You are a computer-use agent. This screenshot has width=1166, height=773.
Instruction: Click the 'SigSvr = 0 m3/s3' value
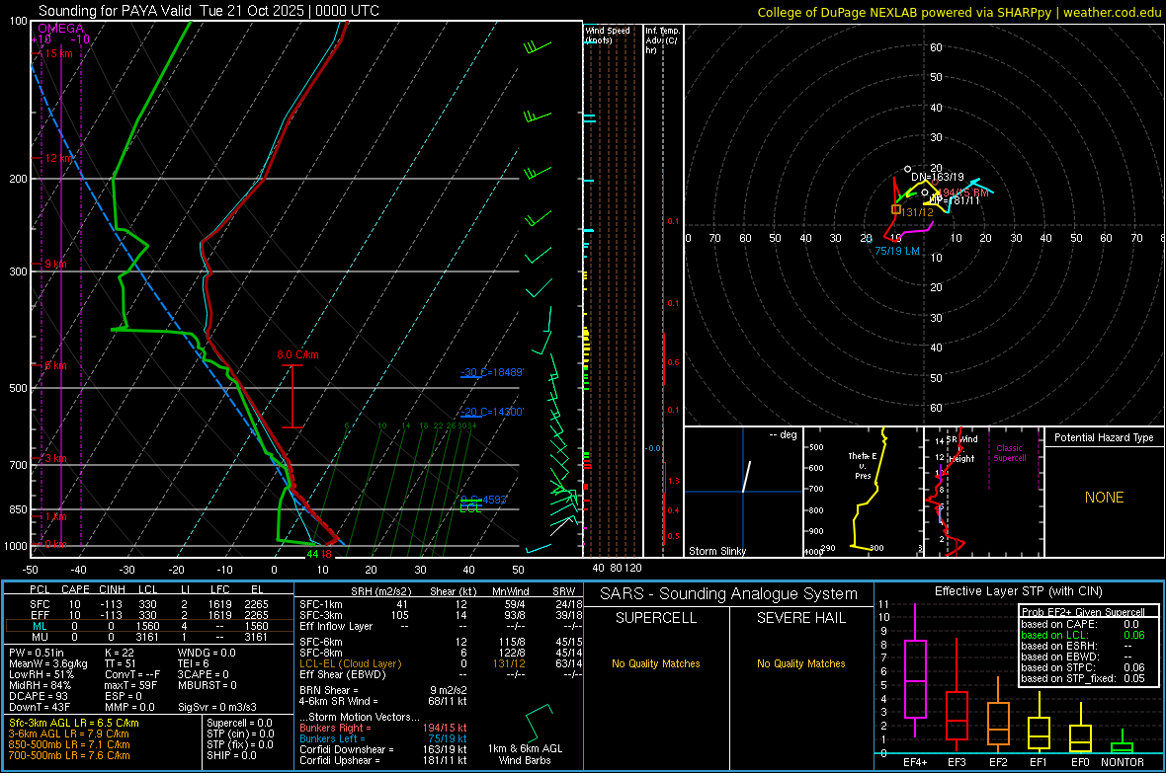(217, 708)
